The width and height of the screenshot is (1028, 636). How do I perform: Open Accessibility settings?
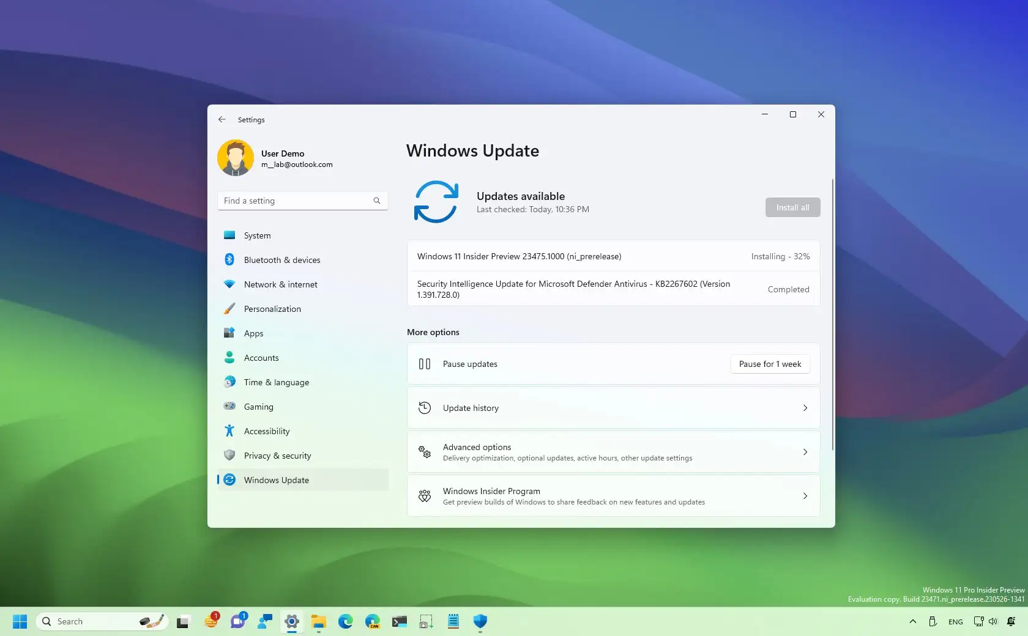pyautogui.click(x=266, y=431)
